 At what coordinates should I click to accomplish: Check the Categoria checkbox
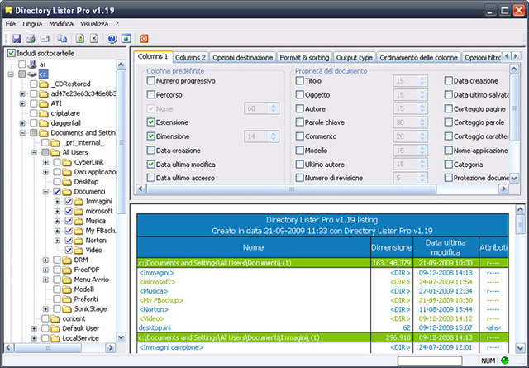tap(448, 165)
